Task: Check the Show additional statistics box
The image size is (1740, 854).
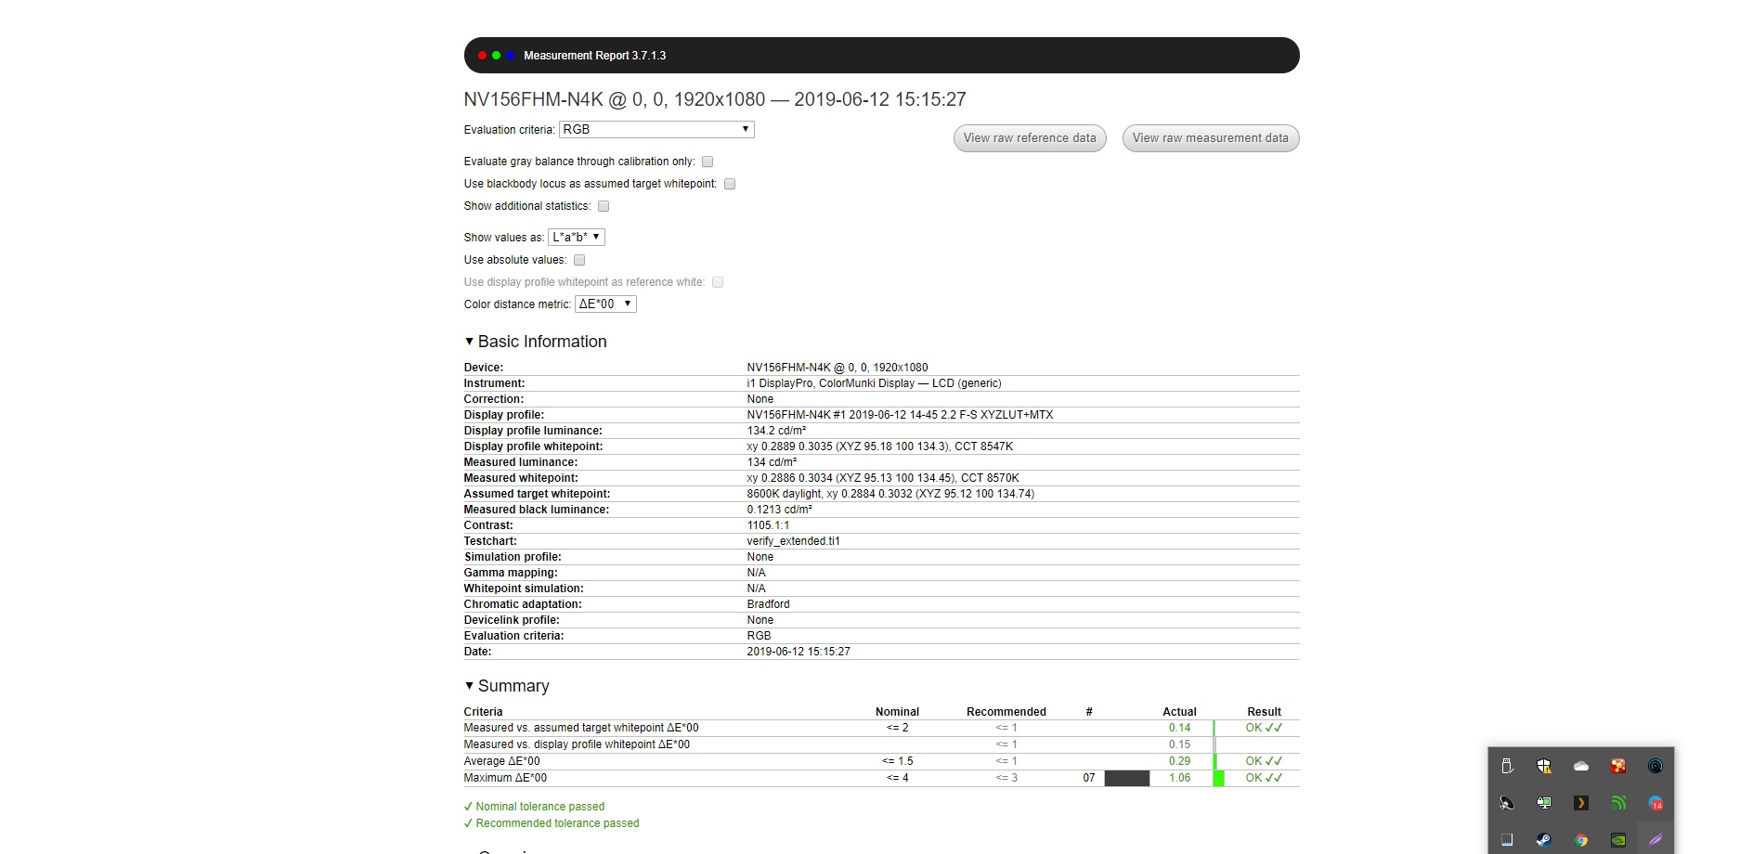Action: click(604, 206)
